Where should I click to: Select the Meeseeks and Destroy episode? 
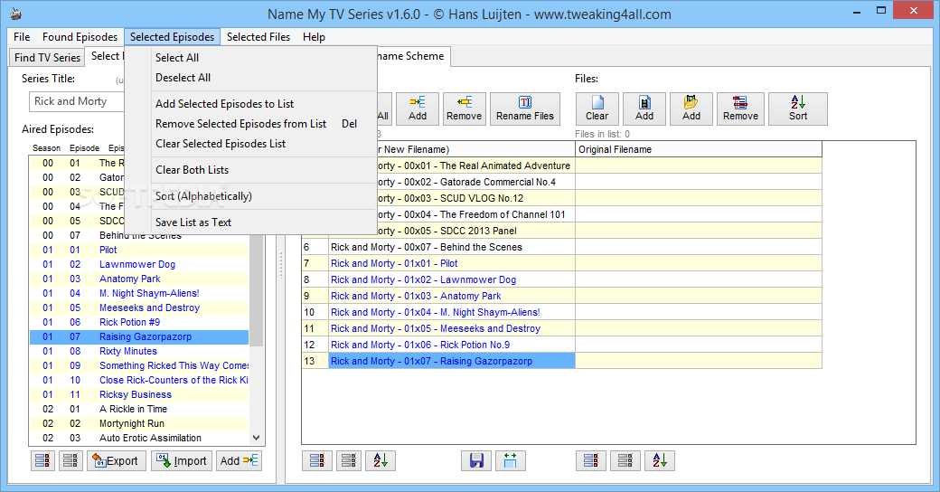click(x=139, y=307)
